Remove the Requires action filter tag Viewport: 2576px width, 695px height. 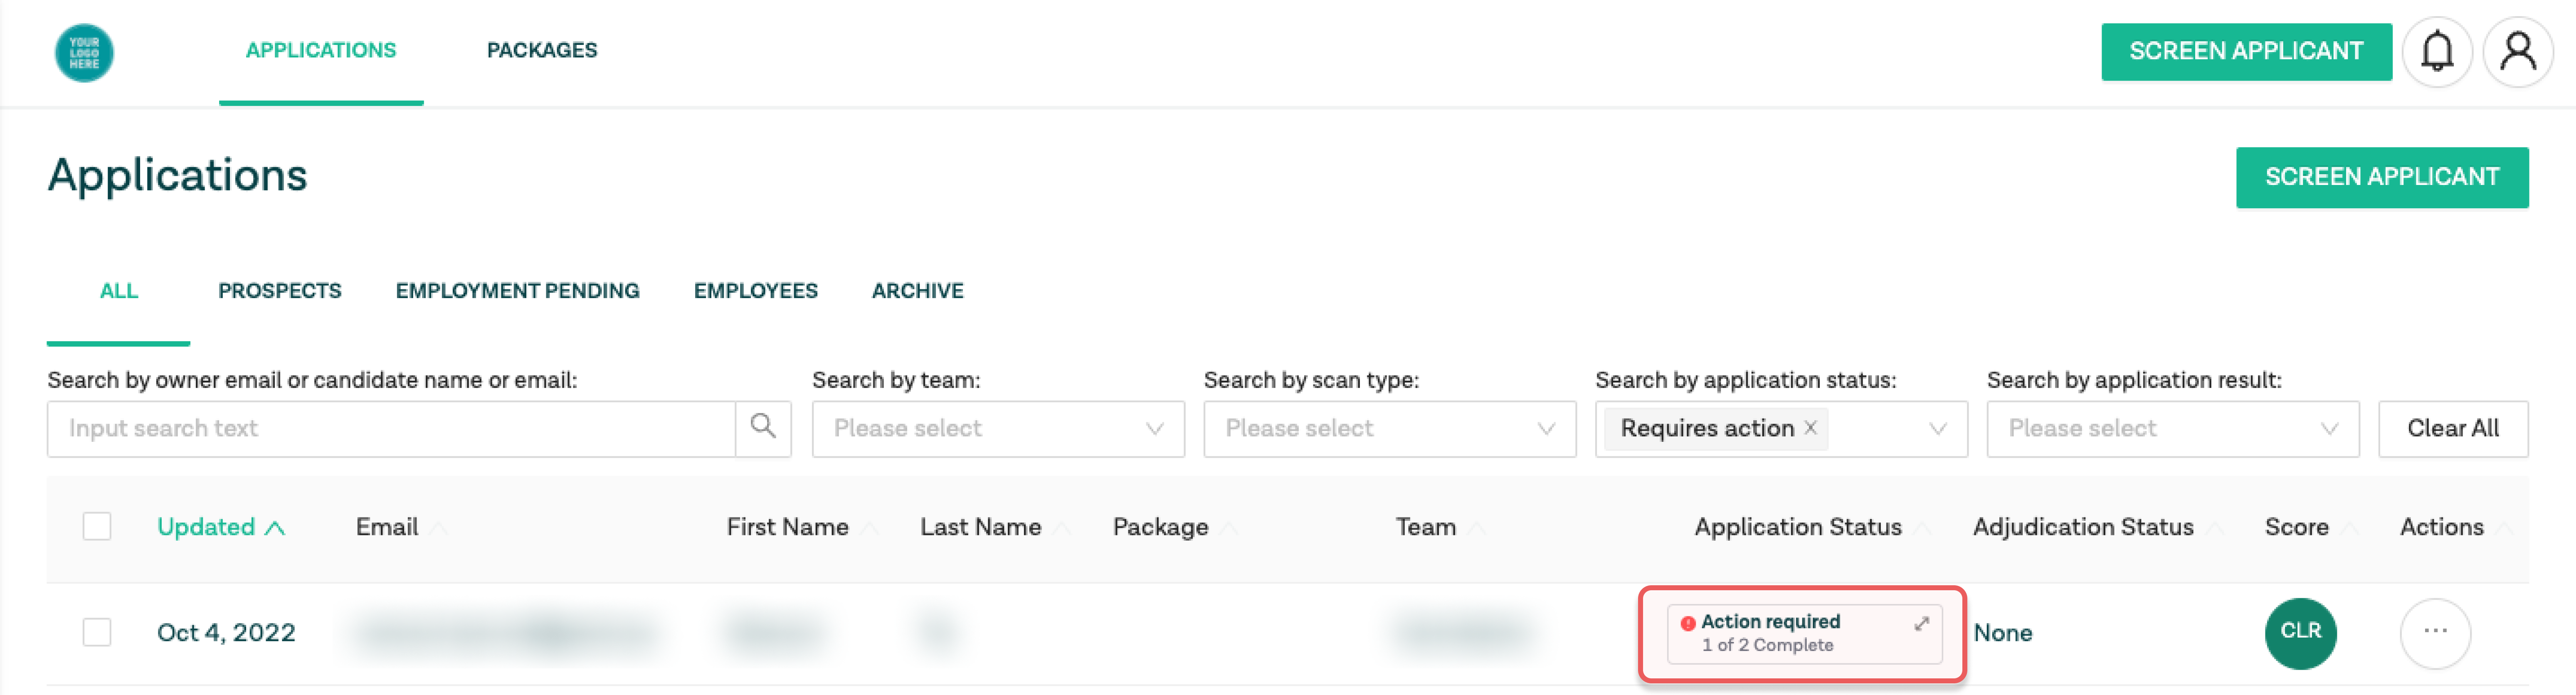pyautogui.click(x=1810, y=428)
